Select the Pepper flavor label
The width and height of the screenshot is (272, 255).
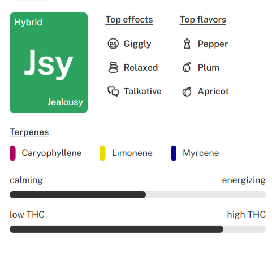pos(213,44)
